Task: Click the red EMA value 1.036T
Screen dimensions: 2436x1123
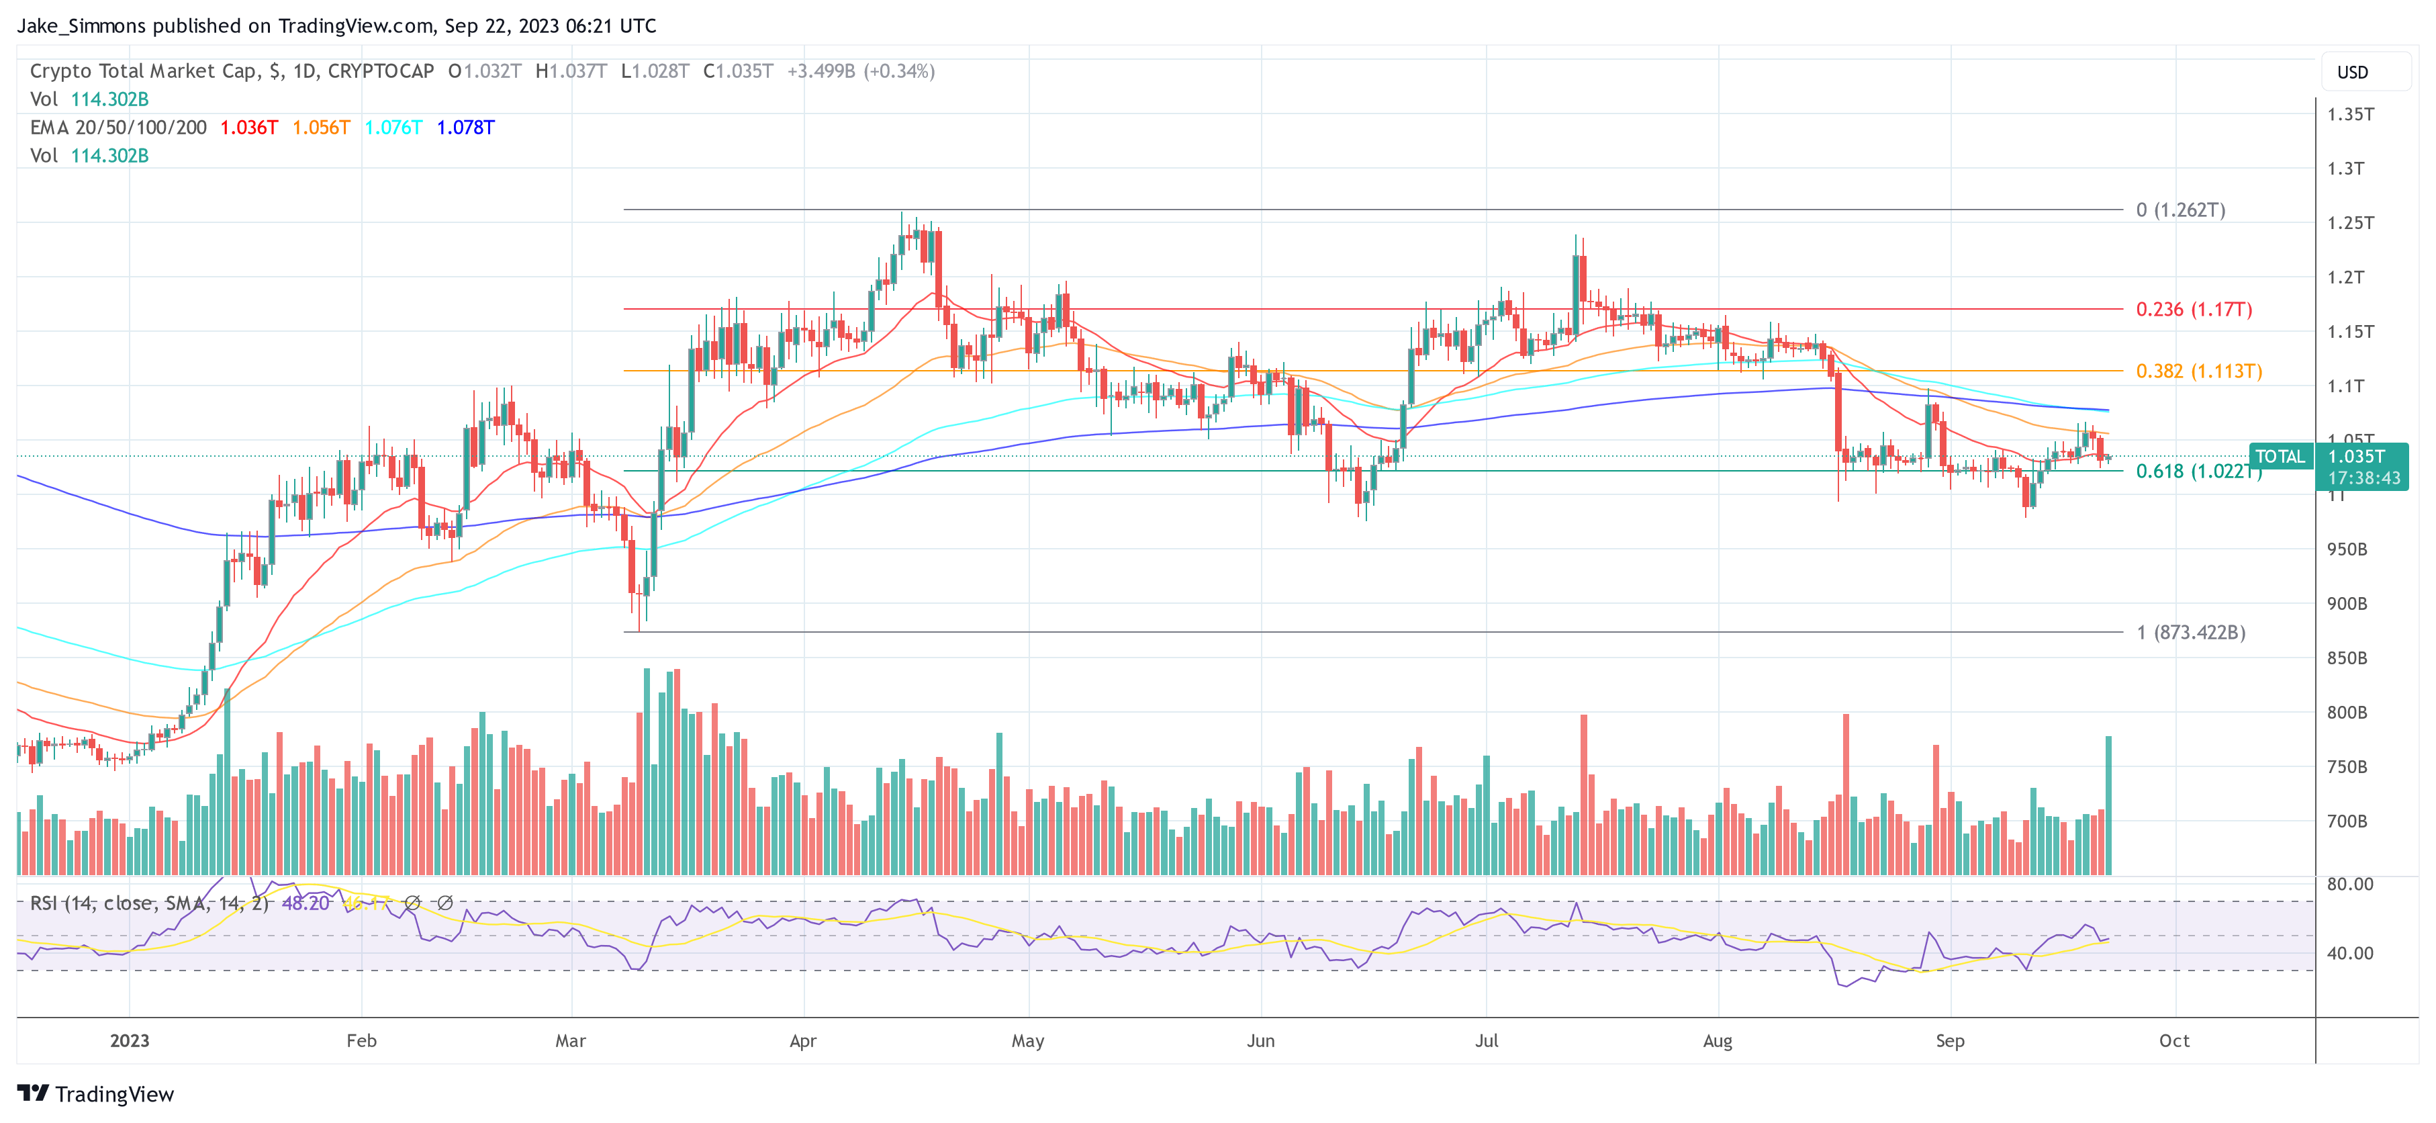Action: pyautogui.click(x=250, y=128)
